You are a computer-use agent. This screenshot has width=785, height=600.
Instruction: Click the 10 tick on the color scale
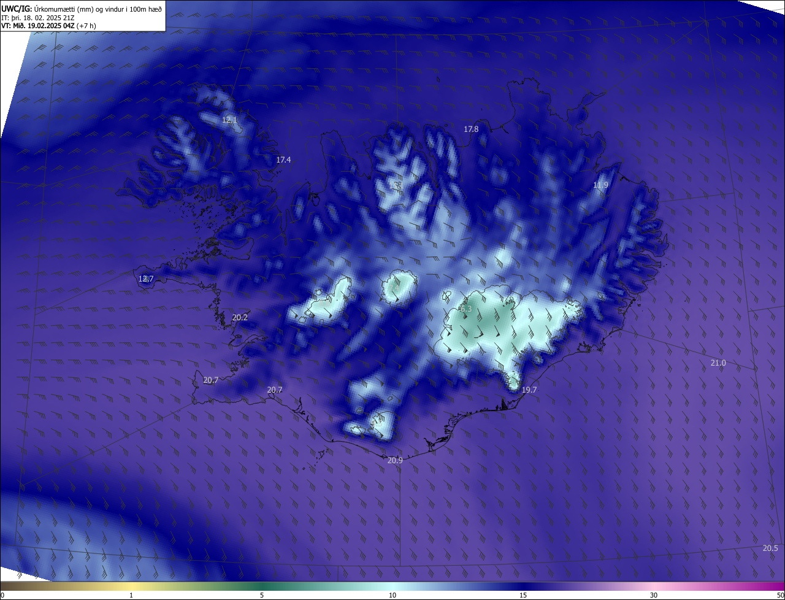392,595
